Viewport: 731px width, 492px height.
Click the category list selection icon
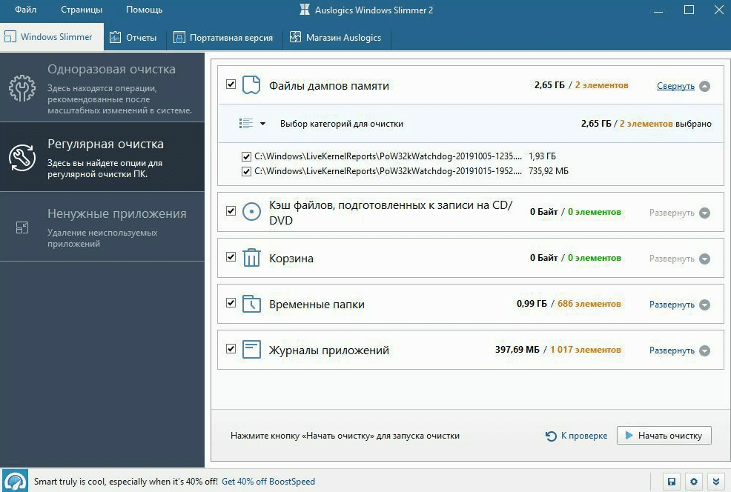pyautogui.click(x=245, y=124)
